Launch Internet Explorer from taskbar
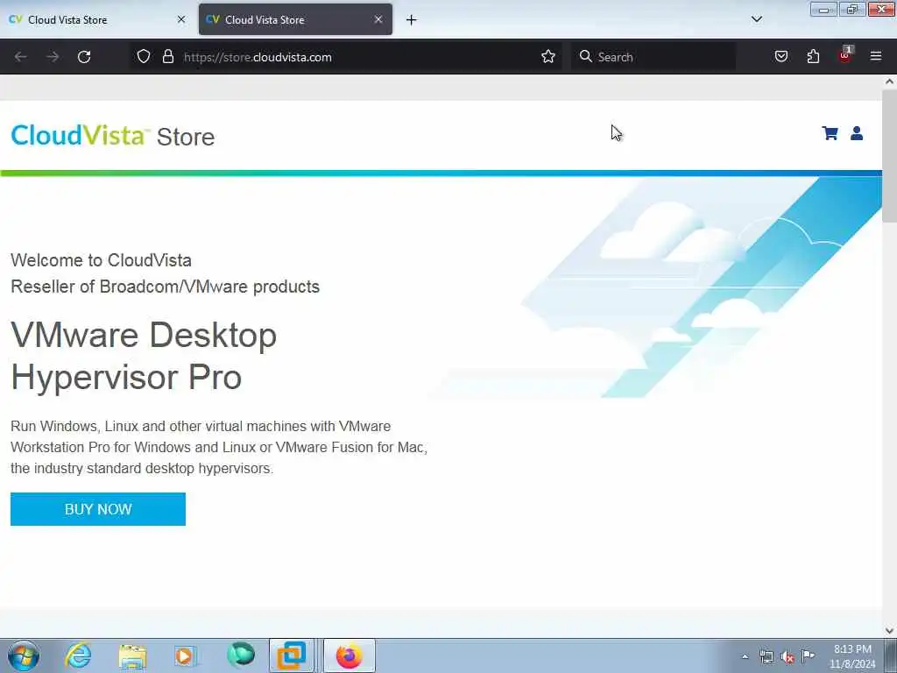 click(x=78, y=655)
